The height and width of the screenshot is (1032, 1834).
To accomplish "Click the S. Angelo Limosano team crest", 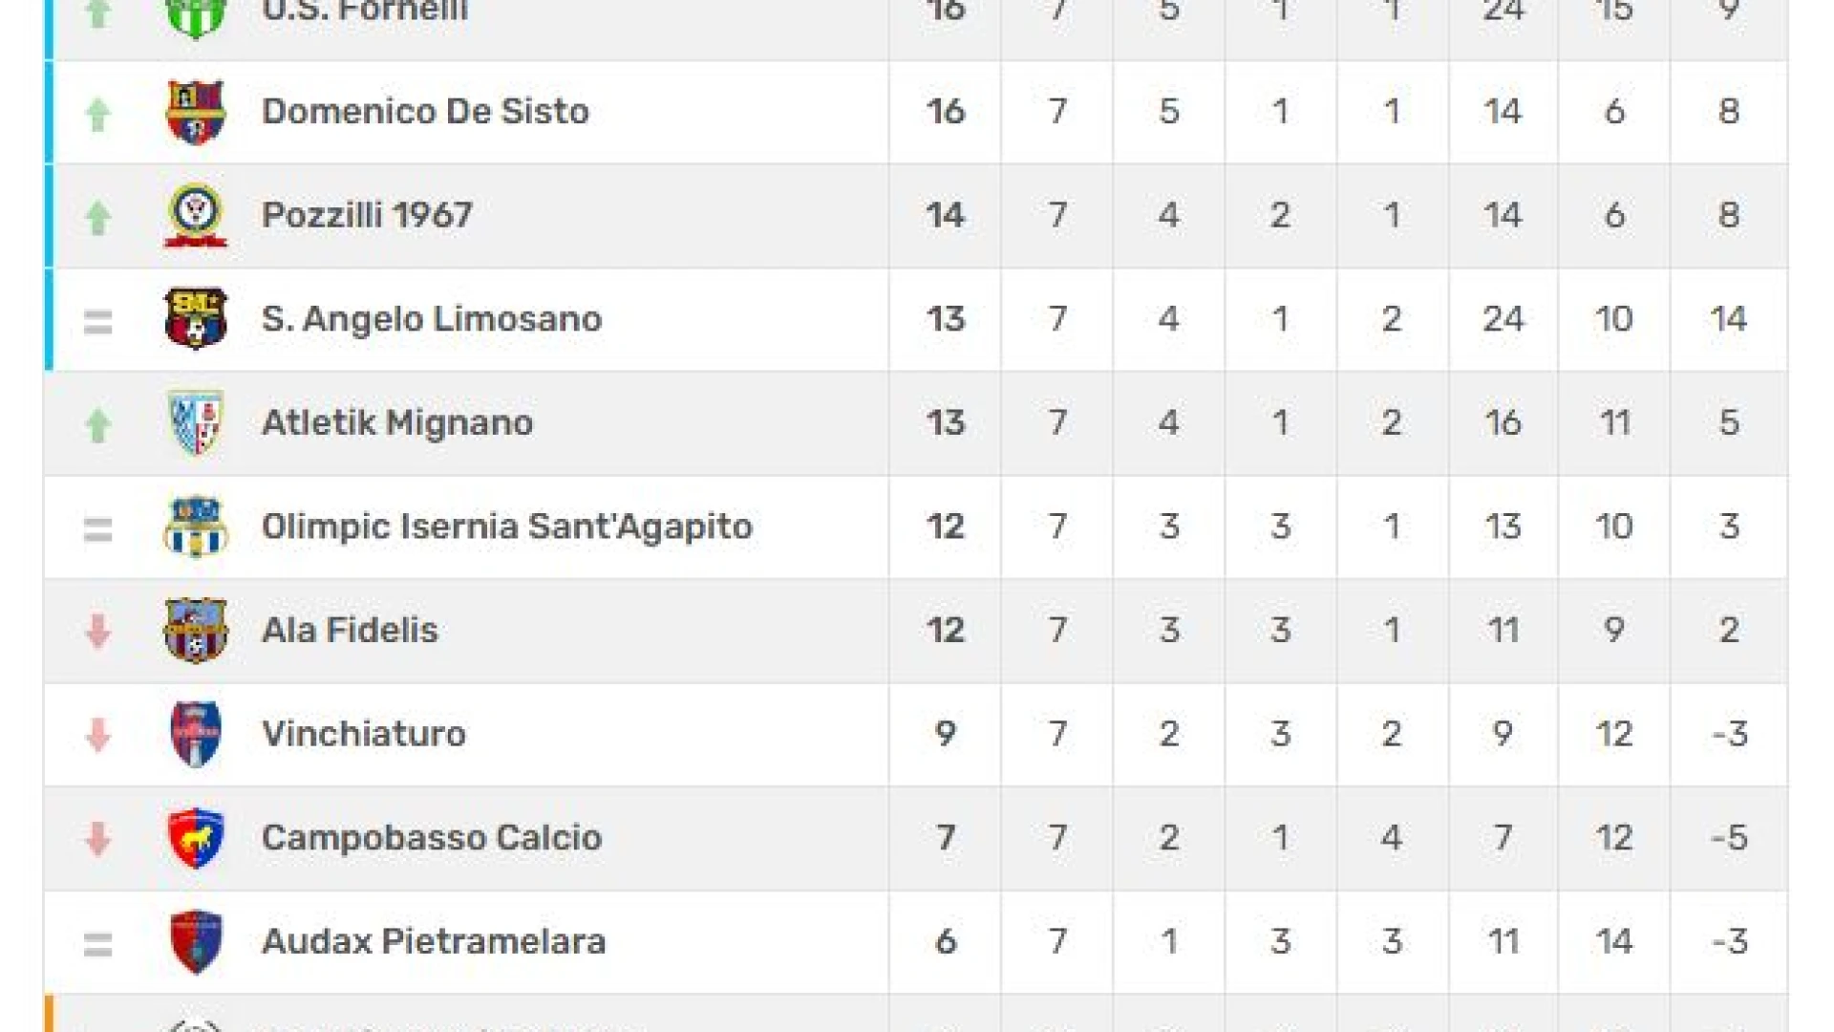I will click(x=196, y=318).
